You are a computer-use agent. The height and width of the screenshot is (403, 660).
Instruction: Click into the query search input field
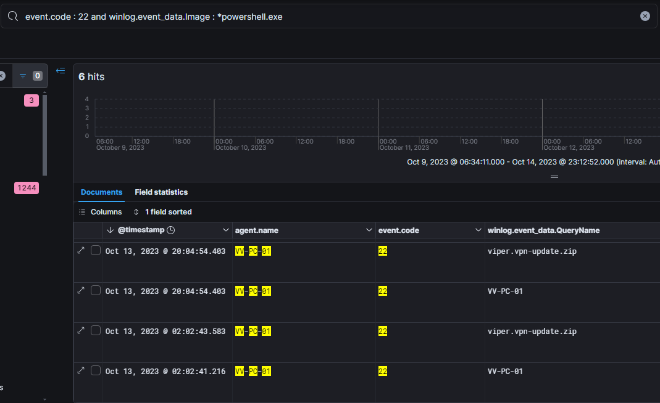coord(309,17)
